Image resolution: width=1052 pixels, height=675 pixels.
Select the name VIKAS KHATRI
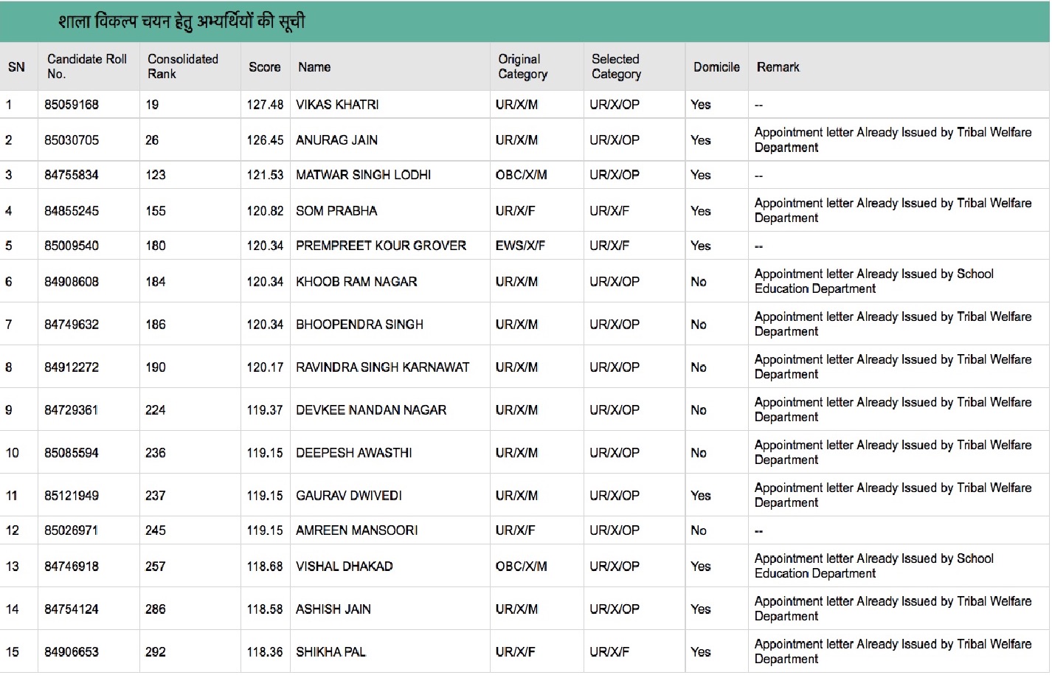[337, 105]
